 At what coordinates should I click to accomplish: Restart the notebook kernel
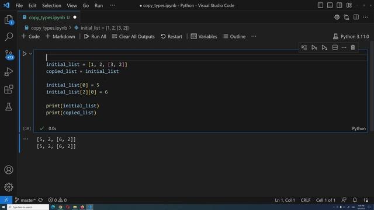(171, 36)
